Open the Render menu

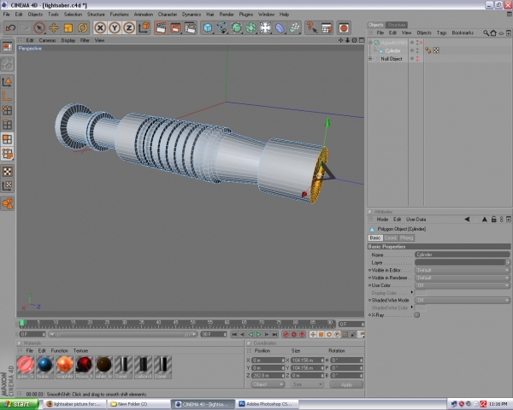point(227,15)
